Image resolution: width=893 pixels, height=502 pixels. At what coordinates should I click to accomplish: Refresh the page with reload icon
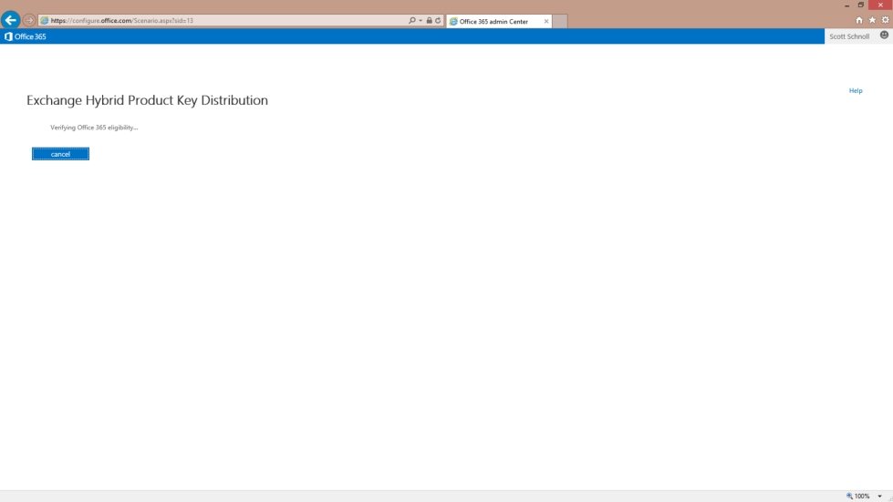click(438, 20)
